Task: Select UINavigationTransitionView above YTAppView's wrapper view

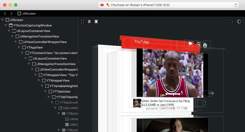Action: click(x=39, y=36)
